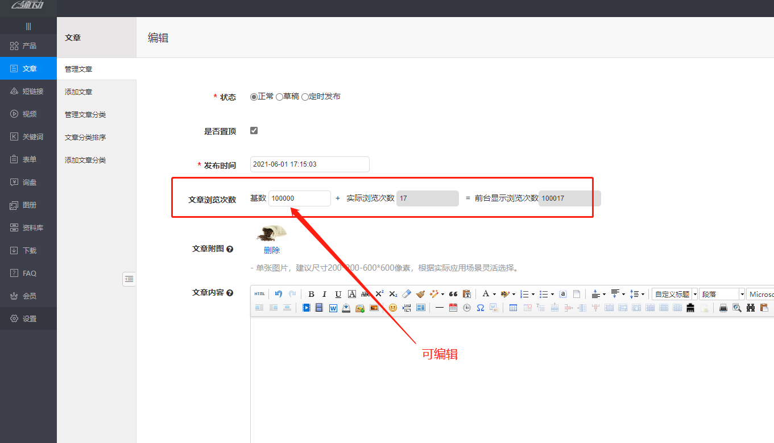
Task: Insert a table using the table icon
Action: [x=513, y=308]
